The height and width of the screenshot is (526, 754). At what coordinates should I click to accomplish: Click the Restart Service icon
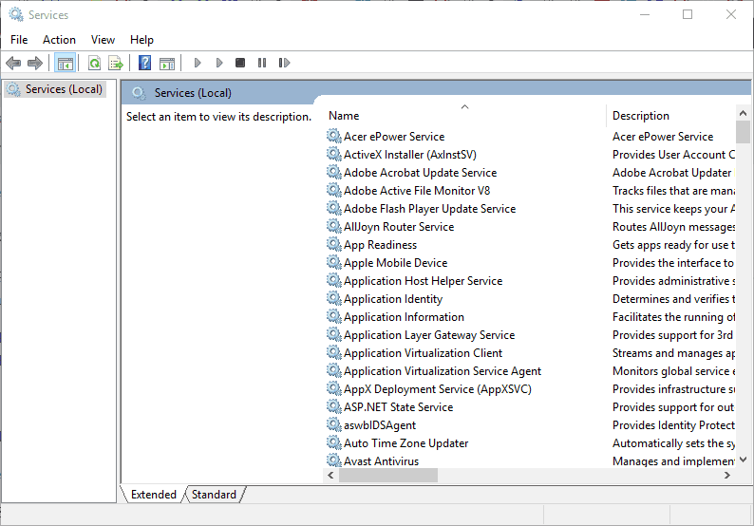[x=284, y=63]
